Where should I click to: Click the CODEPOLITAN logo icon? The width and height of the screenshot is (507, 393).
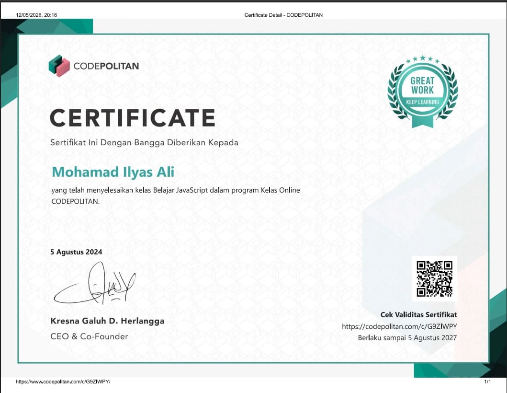tap(59, 66)
